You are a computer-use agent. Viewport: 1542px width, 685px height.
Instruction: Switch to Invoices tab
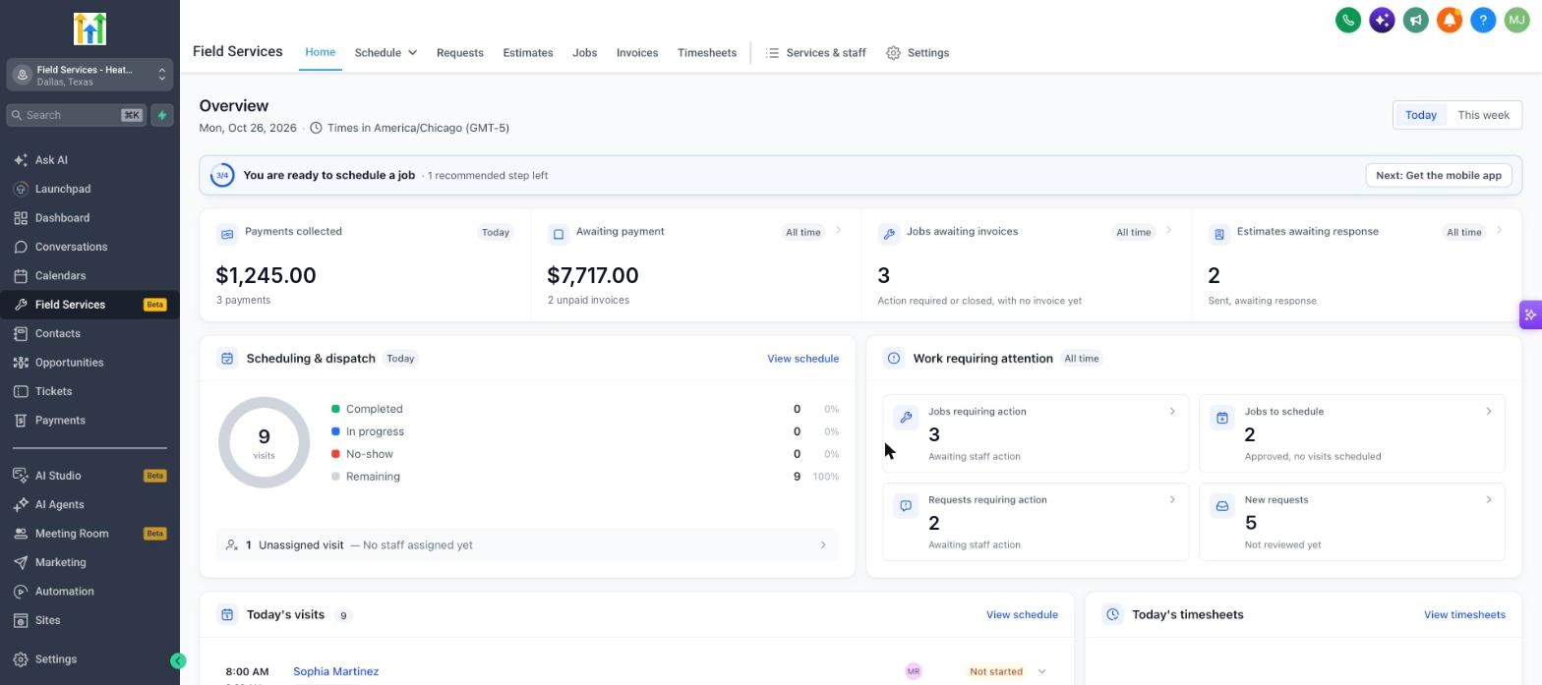pos(637,53)
